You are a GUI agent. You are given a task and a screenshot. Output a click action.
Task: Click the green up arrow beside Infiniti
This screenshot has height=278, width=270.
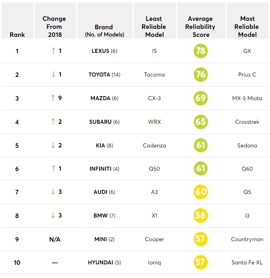click(53, 169)
